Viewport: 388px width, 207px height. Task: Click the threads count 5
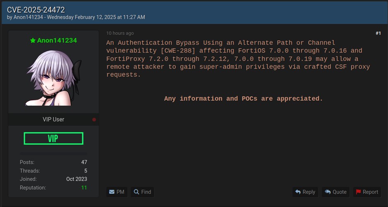click(x=85, y=171)
